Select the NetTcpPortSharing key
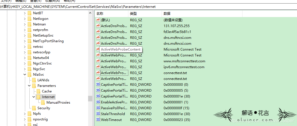Image resolution: width=297 pixels, height=126 pixels. pyautogui.click(x=48, y=41)
